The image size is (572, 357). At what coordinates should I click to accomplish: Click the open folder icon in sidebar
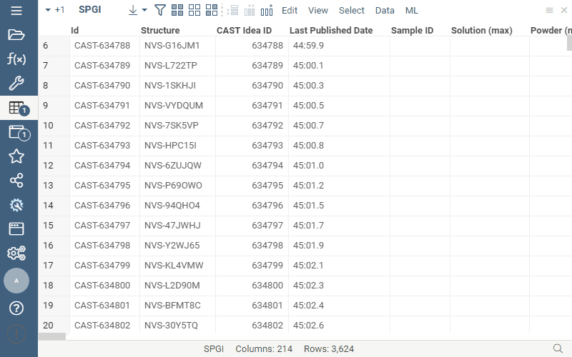pos(16,35)
